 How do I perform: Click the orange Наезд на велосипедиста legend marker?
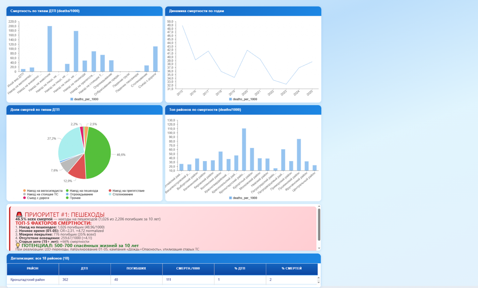pyautogui.click(x=25, y=191)
